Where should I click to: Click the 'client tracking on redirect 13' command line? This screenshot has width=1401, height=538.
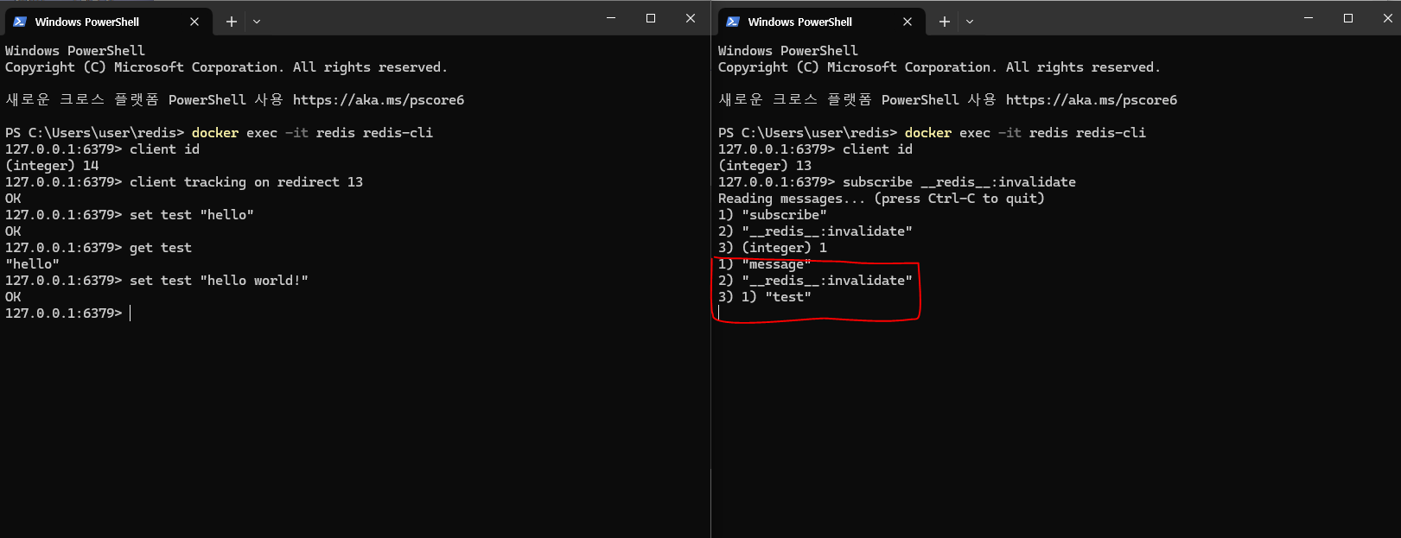click(184, 182)
